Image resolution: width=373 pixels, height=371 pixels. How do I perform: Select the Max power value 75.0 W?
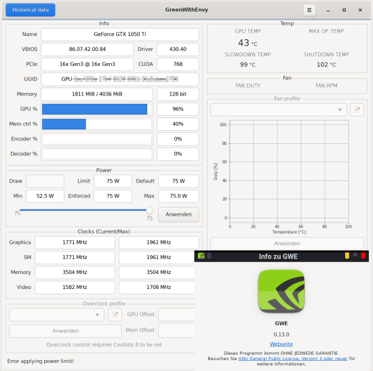[x=178, y=196]
